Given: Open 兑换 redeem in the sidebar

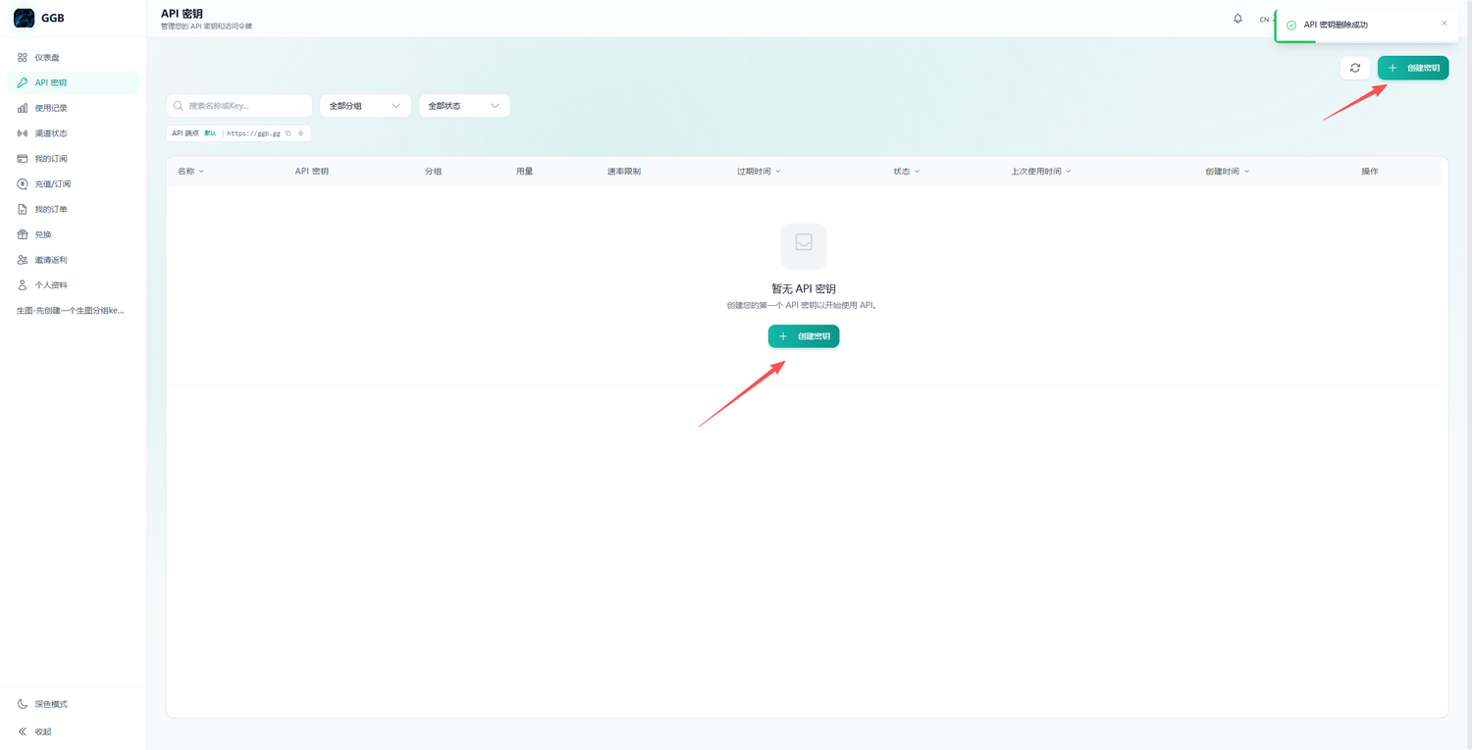Looking at the screenshot, I should pos(73,234).
